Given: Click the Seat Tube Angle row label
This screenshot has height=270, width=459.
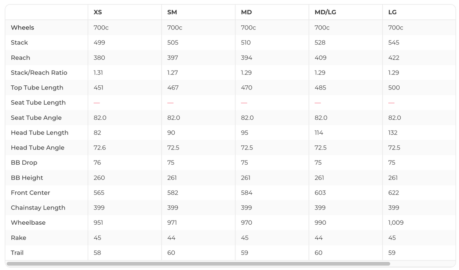Looking at the screenshot, I should pos(36,118).
